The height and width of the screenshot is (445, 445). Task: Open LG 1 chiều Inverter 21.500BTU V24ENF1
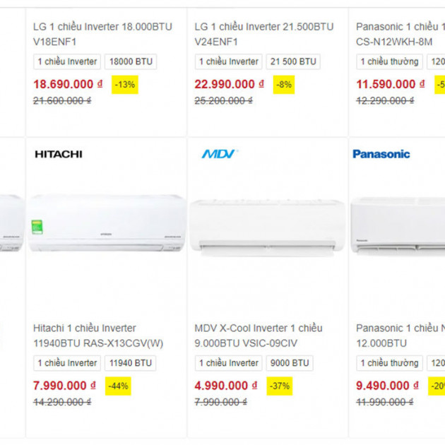tap(264, 34)
